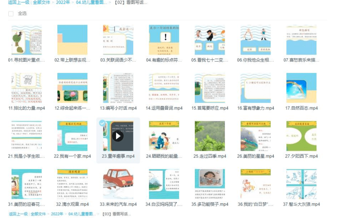Click file name 06.你我他众生相...
The width and height of the screenshot is (353, 218).
pos(255,60)
